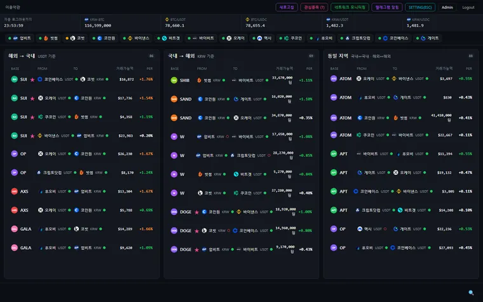Toggle favorite star on SUI $23,983 row
This screenshot has height=302, width=483.
(x=32, y=136)
